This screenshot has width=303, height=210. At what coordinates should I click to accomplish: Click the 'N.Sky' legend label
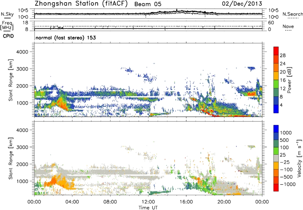[x=7, y=14]
